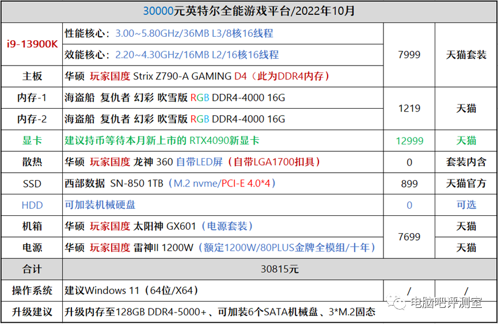Click the title '30000元英特尔全能游戏平台/2022年10月'
The width and height of the screenshot is (498, 324).
249,12
